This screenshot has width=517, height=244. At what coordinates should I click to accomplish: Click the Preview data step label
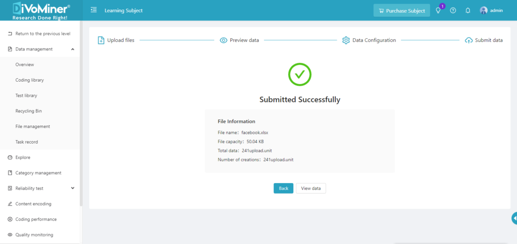click(244, 40)
